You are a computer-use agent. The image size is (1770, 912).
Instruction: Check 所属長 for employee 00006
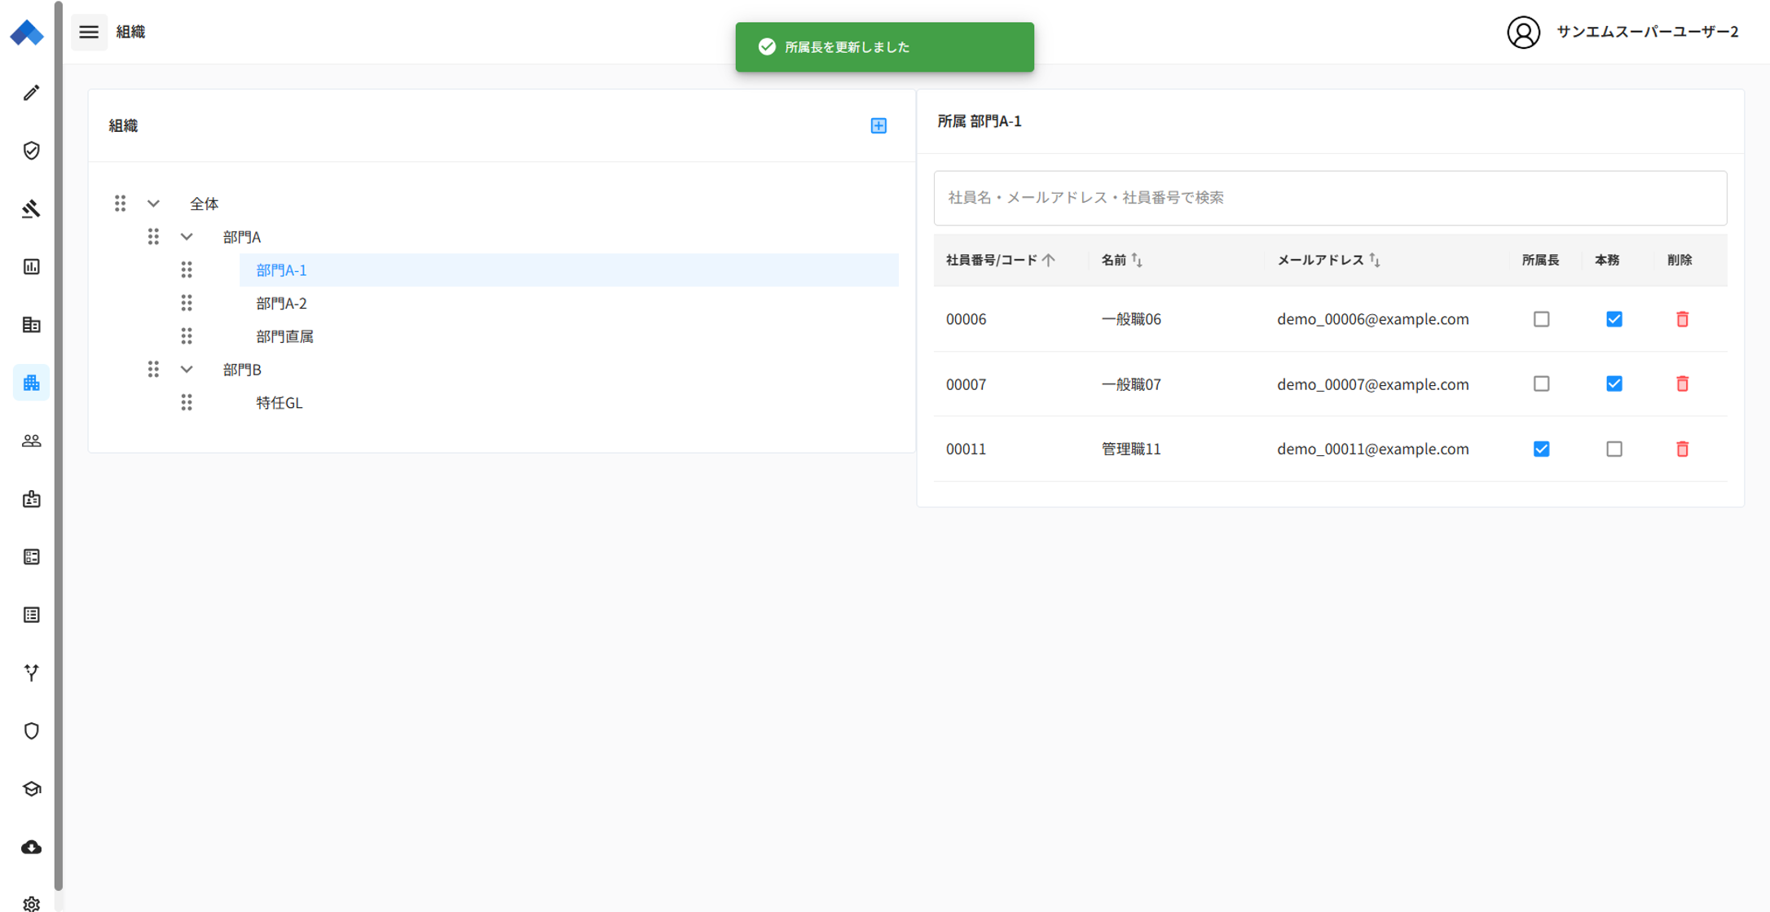[1541, 319]
